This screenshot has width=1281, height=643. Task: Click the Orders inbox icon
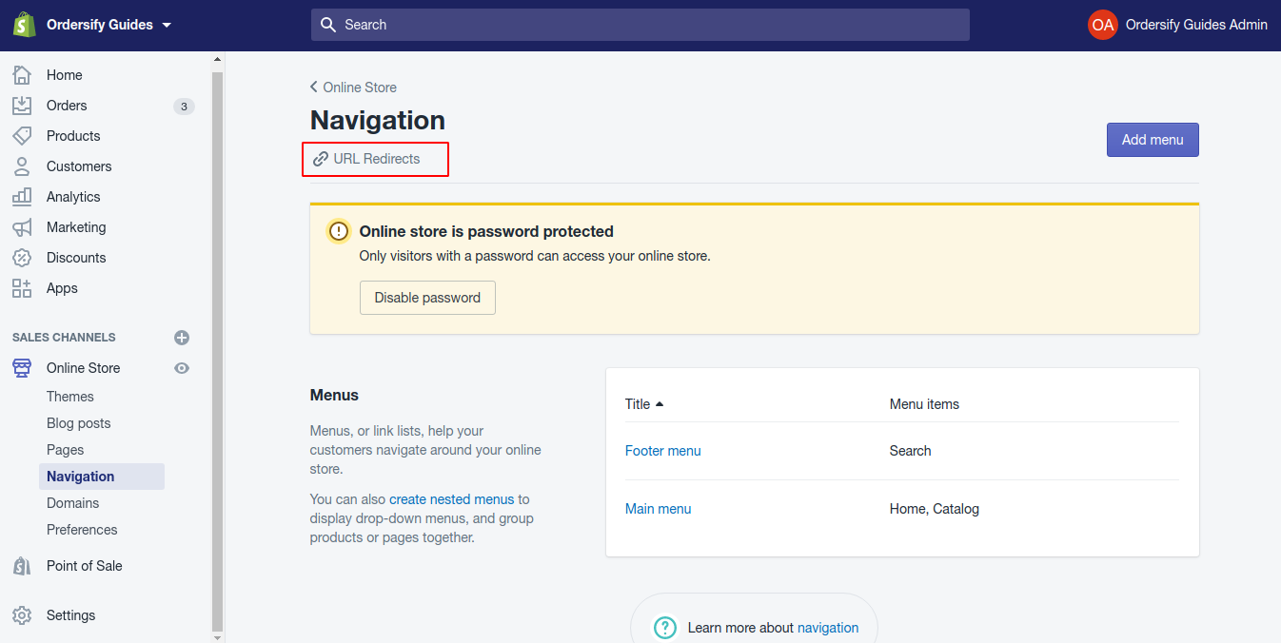click(22, 106)
